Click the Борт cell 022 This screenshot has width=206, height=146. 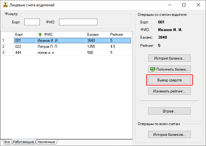[25, 47]
